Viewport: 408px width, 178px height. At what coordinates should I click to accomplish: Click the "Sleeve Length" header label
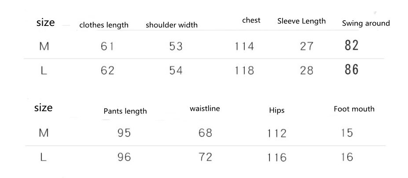pyautogui.click(x=301, y=21)
